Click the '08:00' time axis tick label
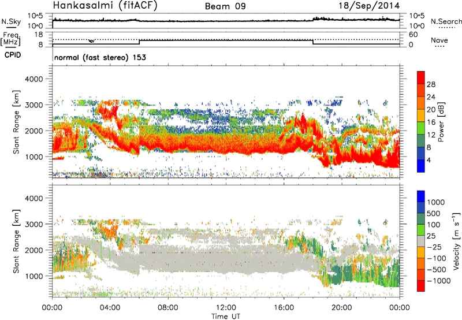The height and width of the screenshot is (320, 462). (168, 308)
